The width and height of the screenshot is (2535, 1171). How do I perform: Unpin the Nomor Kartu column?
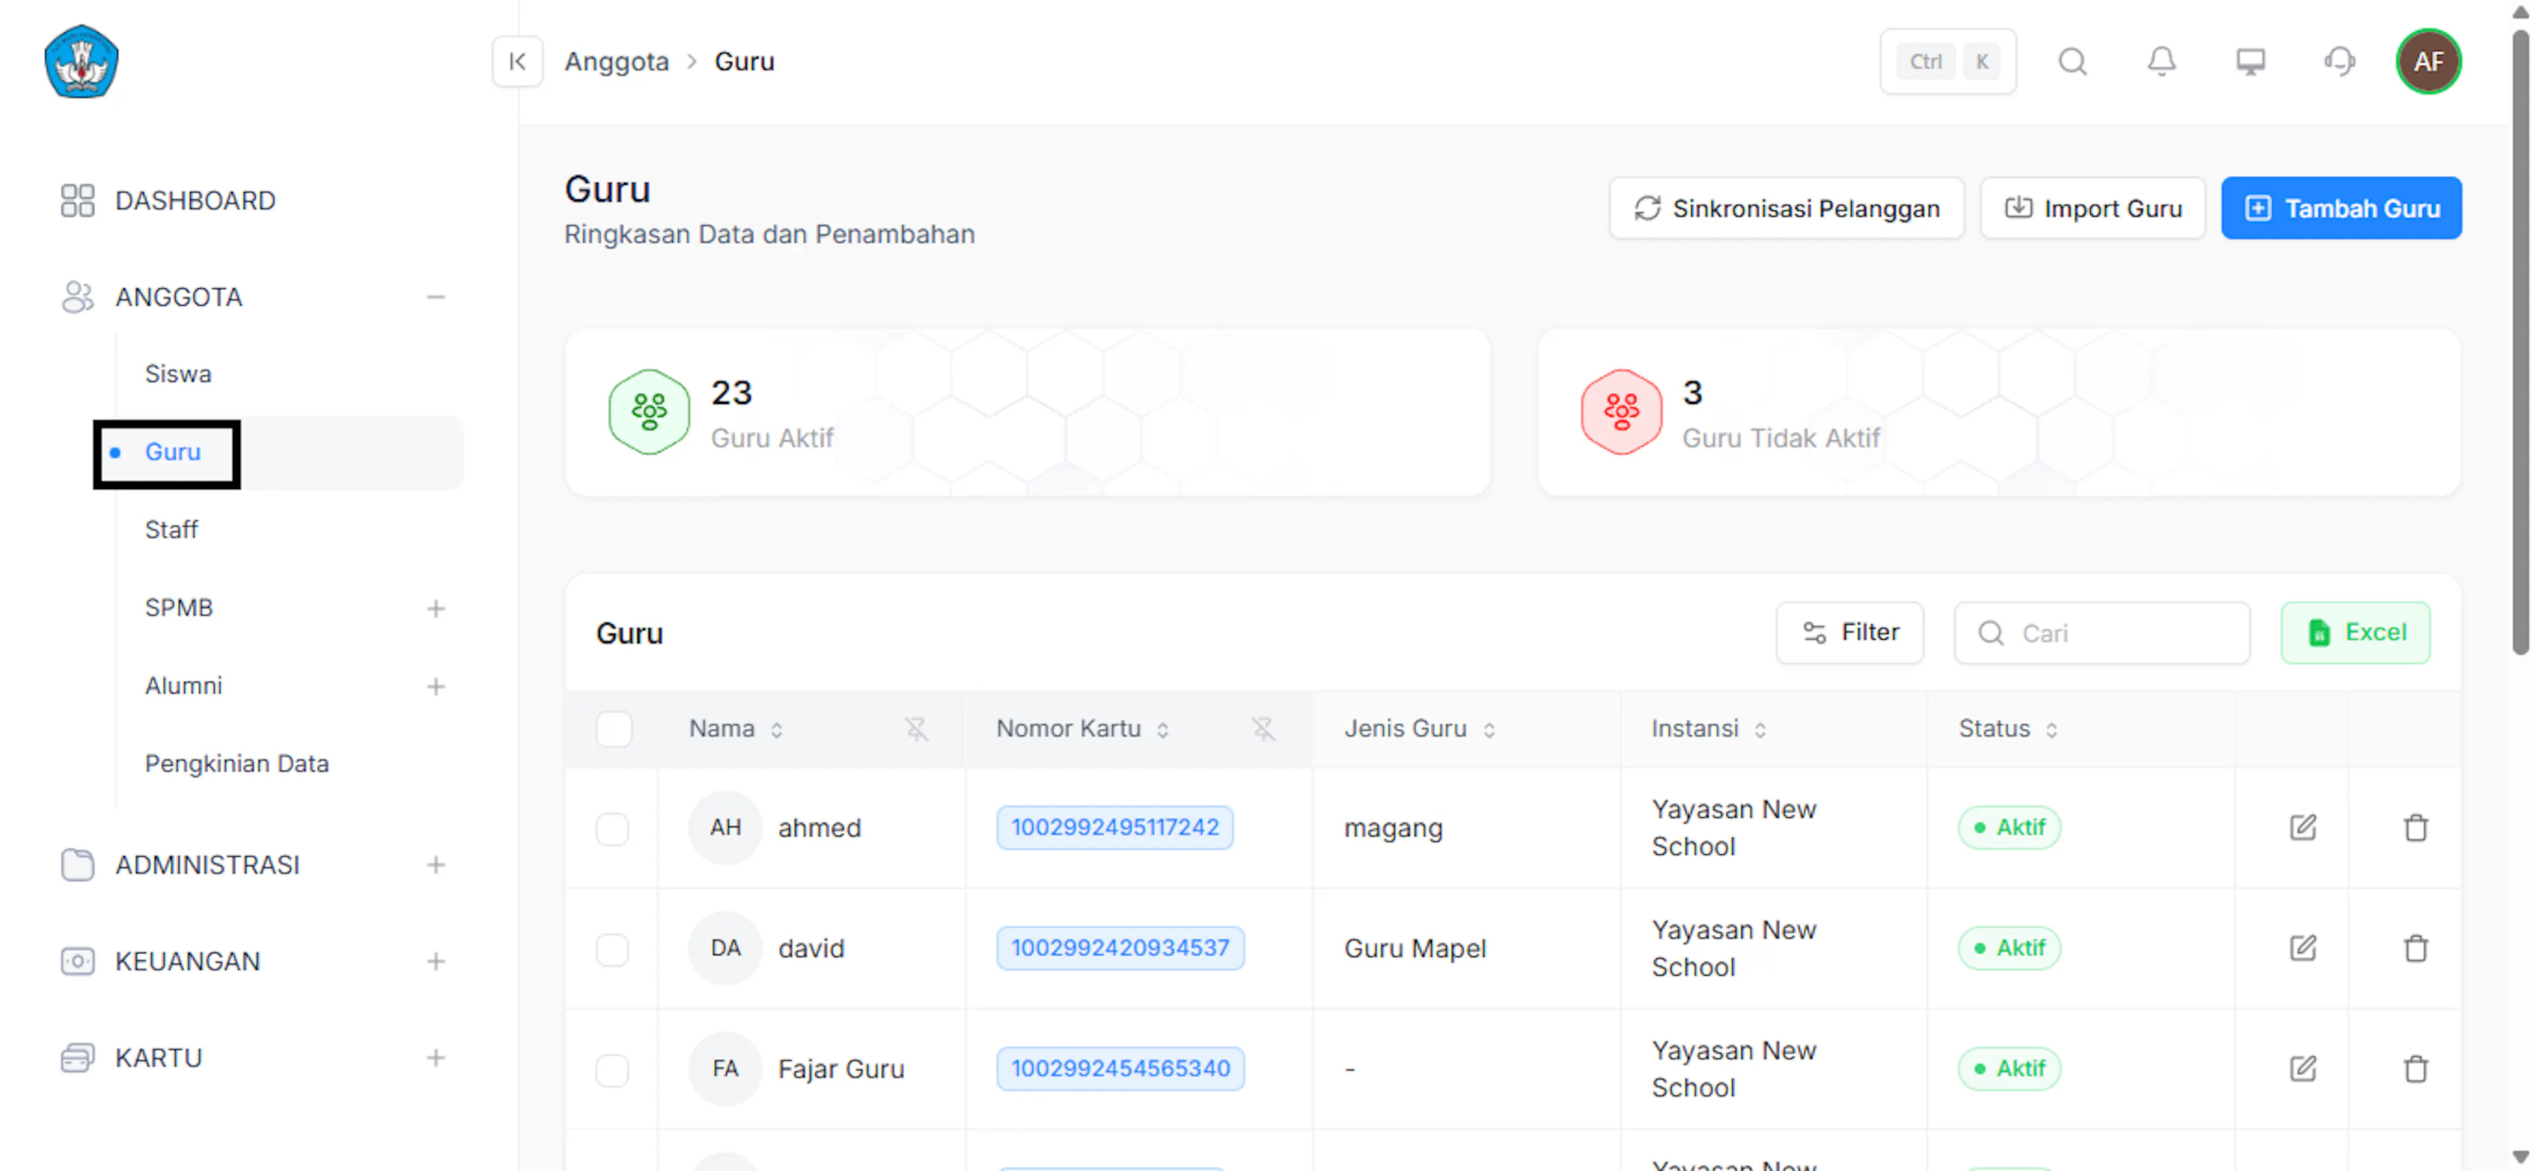click(x=1263, y=729)
